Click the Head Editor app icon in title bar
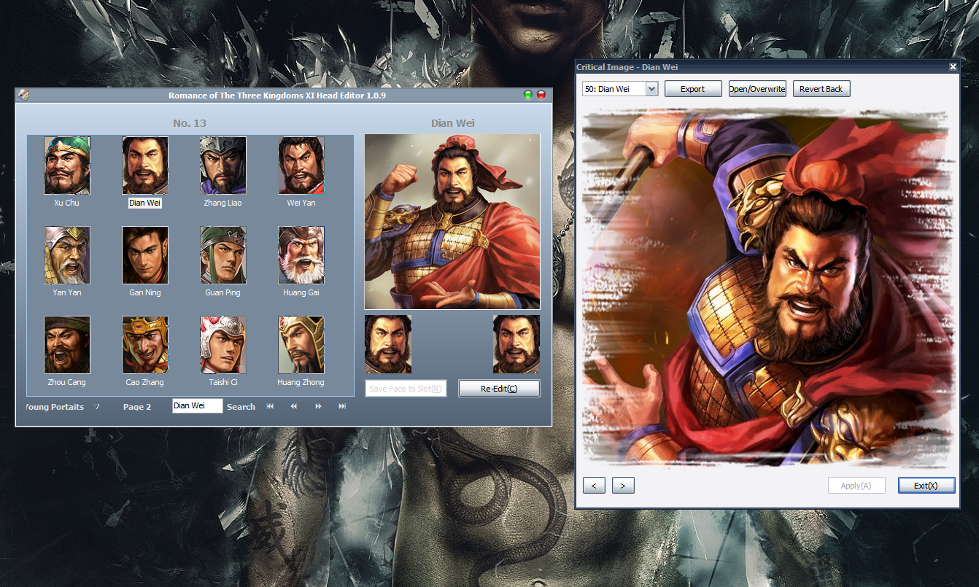Viewport: 979px width, 587px height. click(x=23, y=95)
